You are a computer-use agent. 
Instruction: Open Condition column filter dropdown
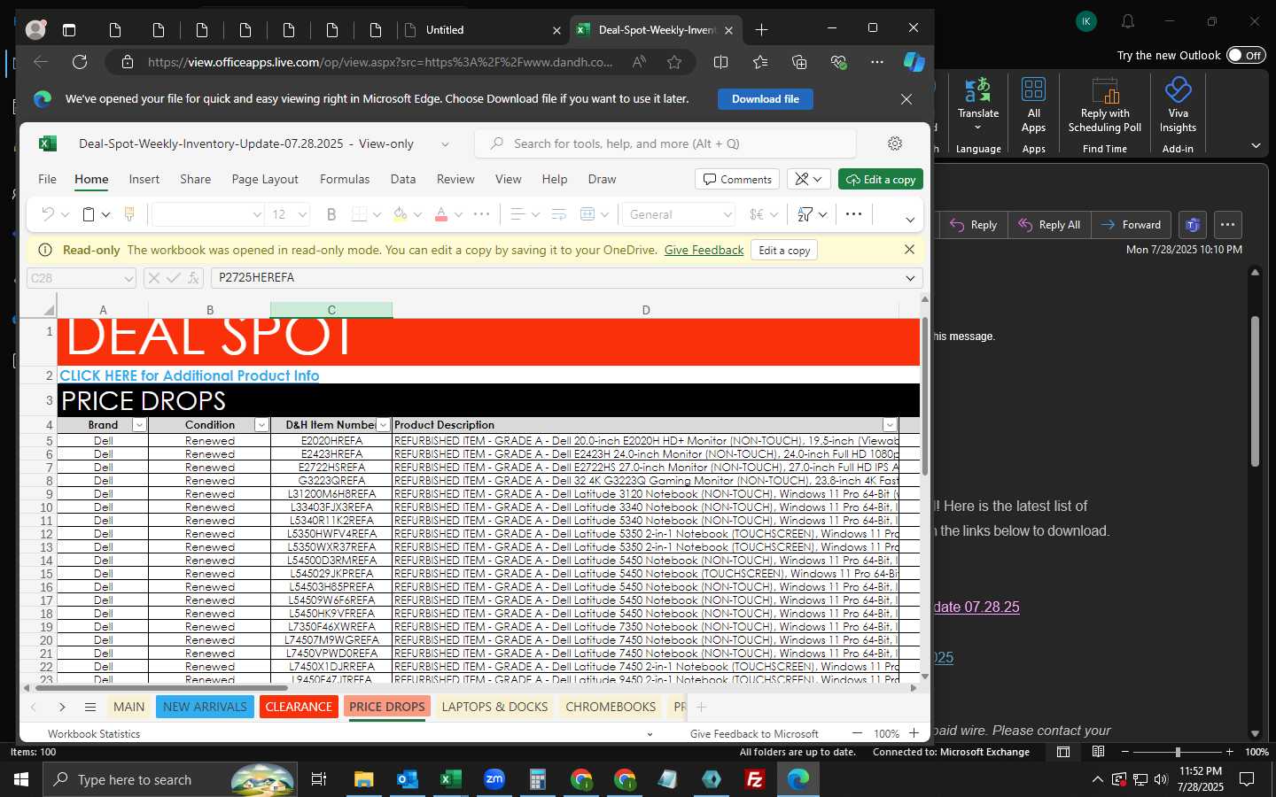coord(261,425)
